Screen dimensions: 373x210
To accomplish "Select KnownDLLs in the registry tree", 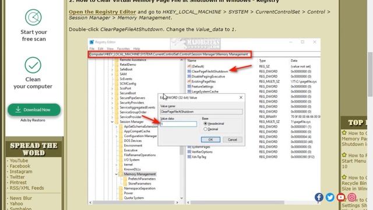I will tap(132, 169).
